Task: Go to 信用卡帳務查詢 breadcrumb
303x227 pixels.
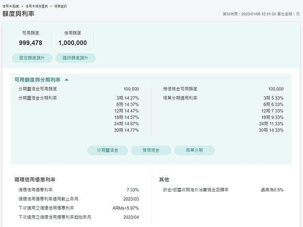Action: (37, 6)
